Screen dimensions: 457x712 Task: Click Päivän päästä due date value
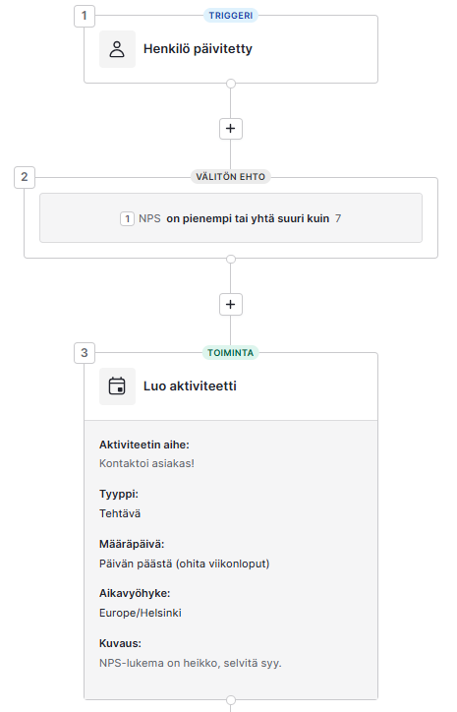[184, 564]
